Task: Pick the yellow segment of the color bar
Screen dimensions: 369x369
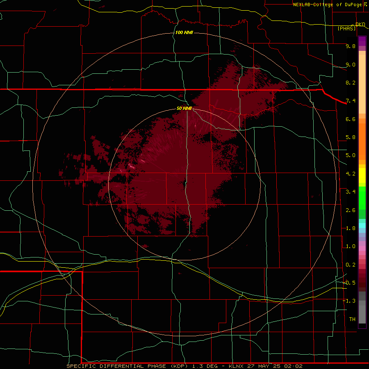Action: click(362, 175)
